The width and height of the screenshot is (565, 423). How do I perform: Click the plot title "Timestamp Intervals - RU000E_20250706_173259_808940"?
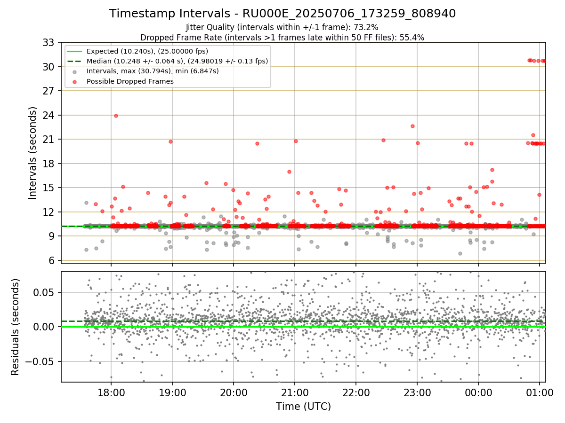(x=282, y=14)
